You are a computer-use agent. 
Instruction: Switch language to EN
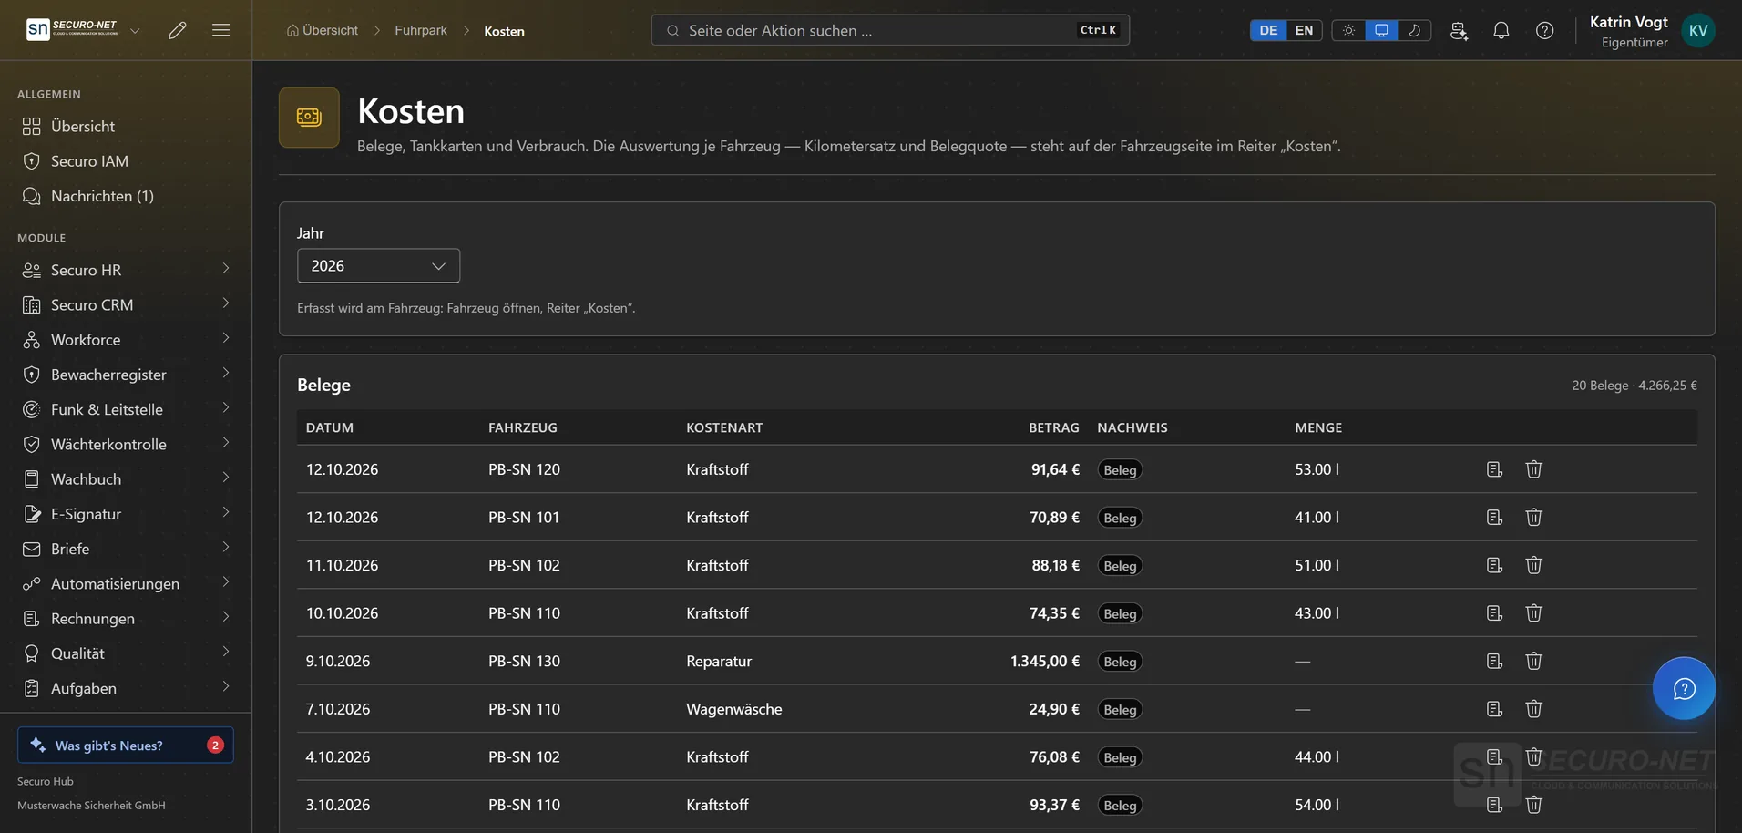pos(1304,30)
